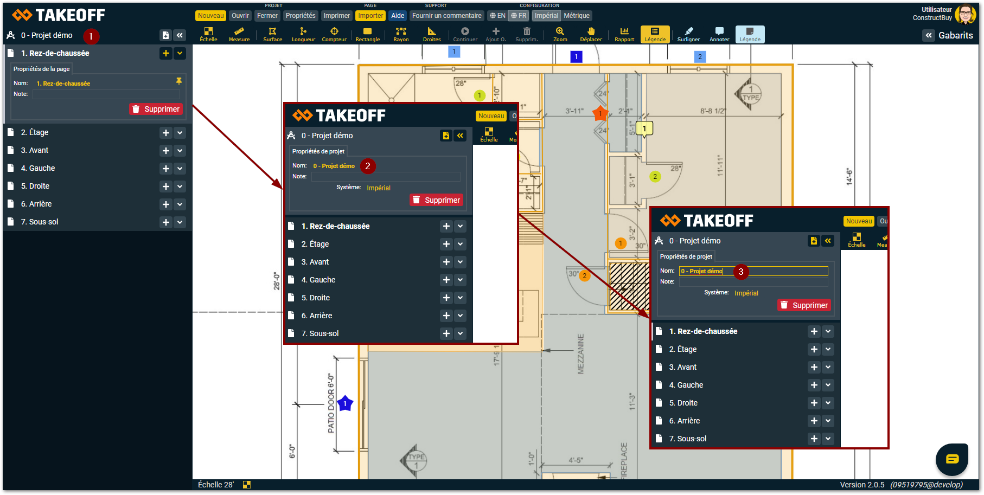Collapse the 1. Rez-de-chaussée chevron in left sidebar
The height and width of the screenshot is (495, 984).
pyautogui.click(x=180, y=53)
